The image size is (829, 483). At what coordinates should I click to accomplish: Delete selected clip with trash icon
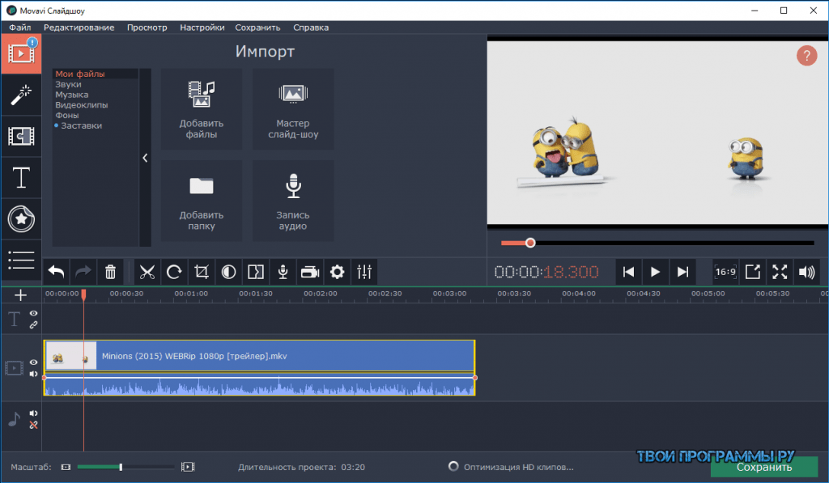[110, 272]
